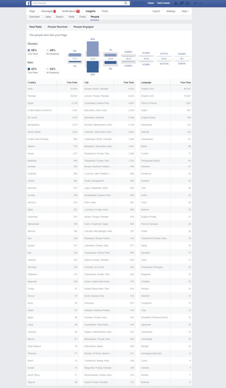The height and width of the screenshot is (388, 226).
Task: Switch to the People Reached tab
Action: [57, 27]
